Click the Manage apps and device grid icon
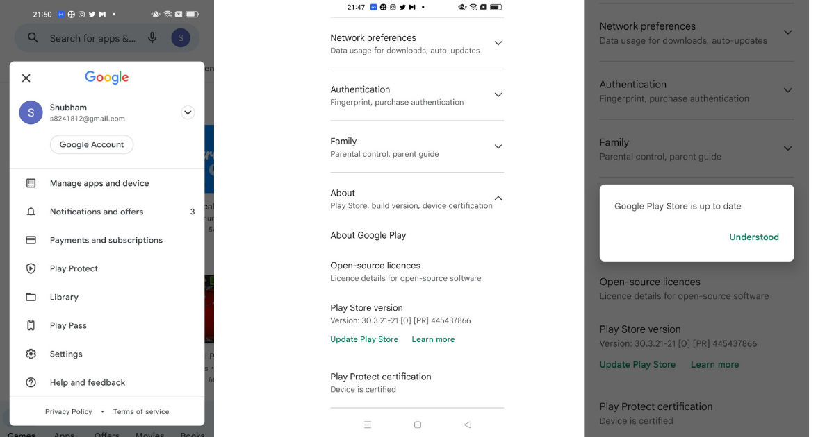 point(31,183)
